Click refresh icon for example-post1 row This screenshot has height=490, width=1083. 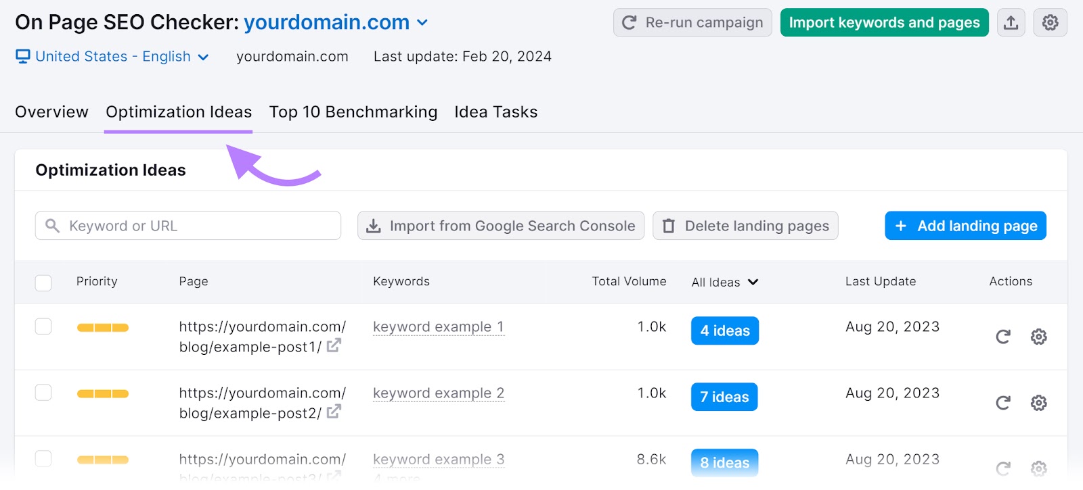(1003, 337)
